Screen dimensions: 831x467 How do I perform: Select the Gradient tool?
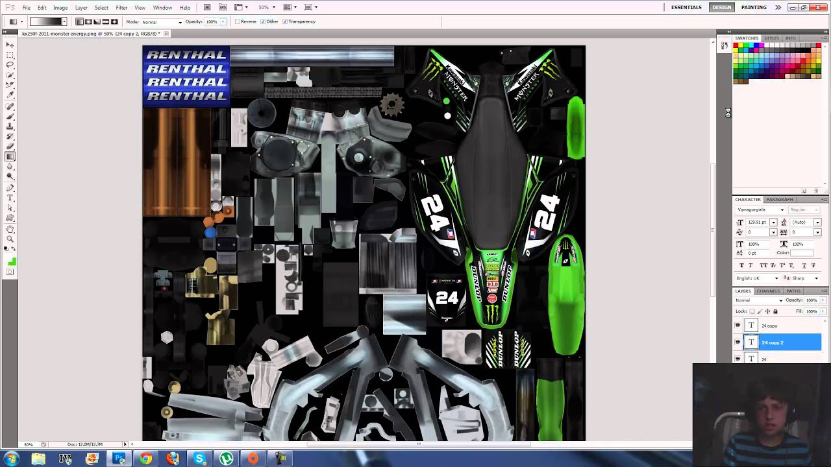point(10,156)
